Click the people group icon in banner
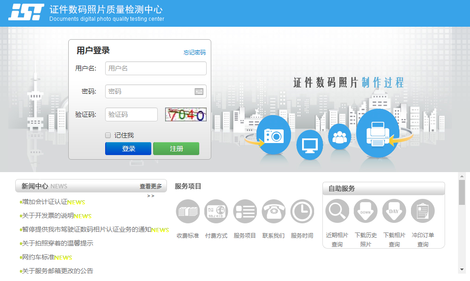Screen dimensions: 470x281 pos(339,137)
